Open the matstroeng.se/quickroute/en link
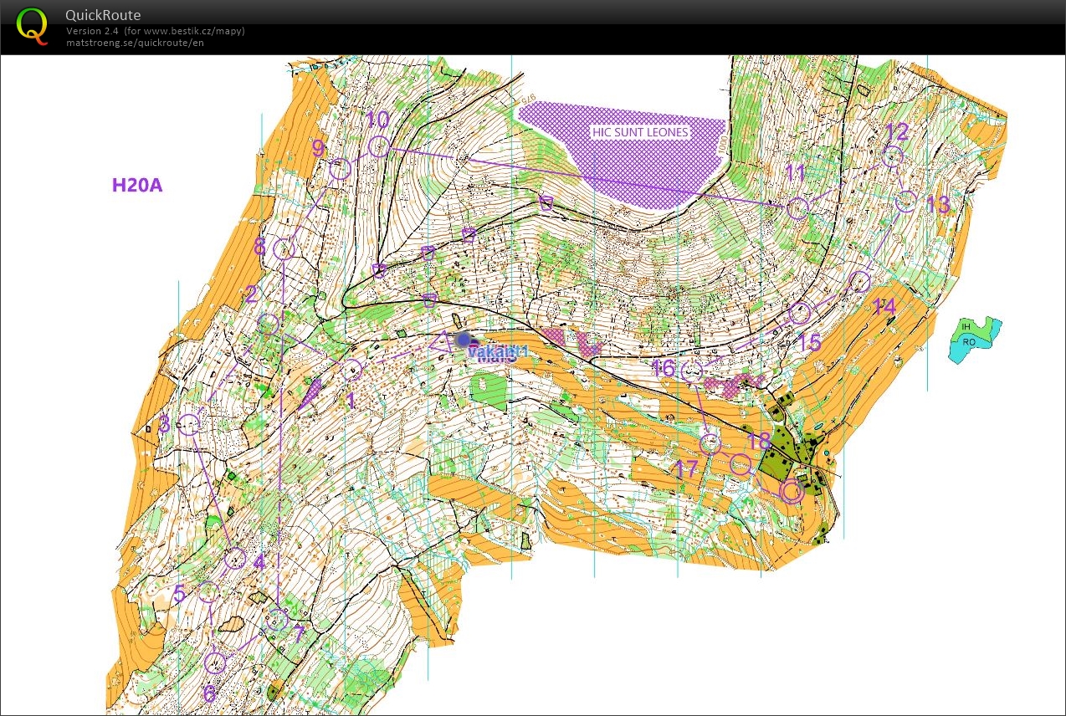The width and height of the screenshot is (1066, 716). click(x=135, y=43)
